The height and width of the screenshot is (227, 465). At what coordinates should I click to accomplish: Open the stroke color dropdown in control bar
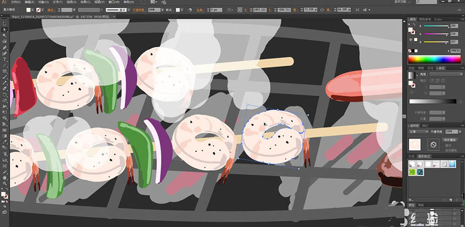click(43, 10)
